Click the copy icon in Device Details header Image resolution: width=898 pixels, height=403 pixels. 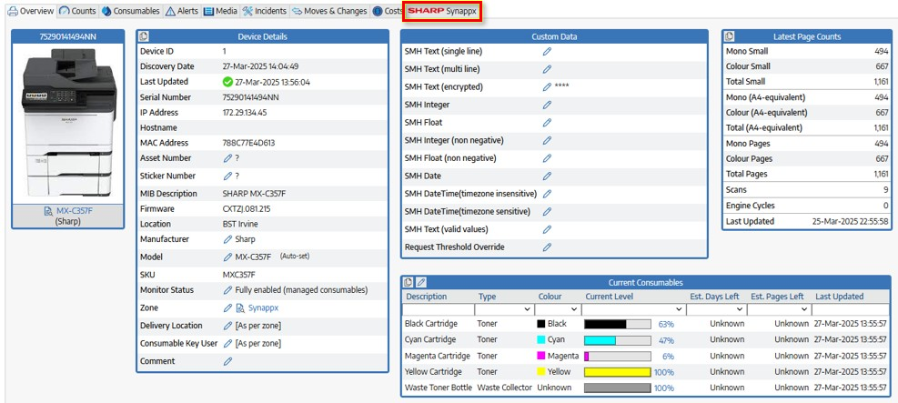tap(144, 36)
